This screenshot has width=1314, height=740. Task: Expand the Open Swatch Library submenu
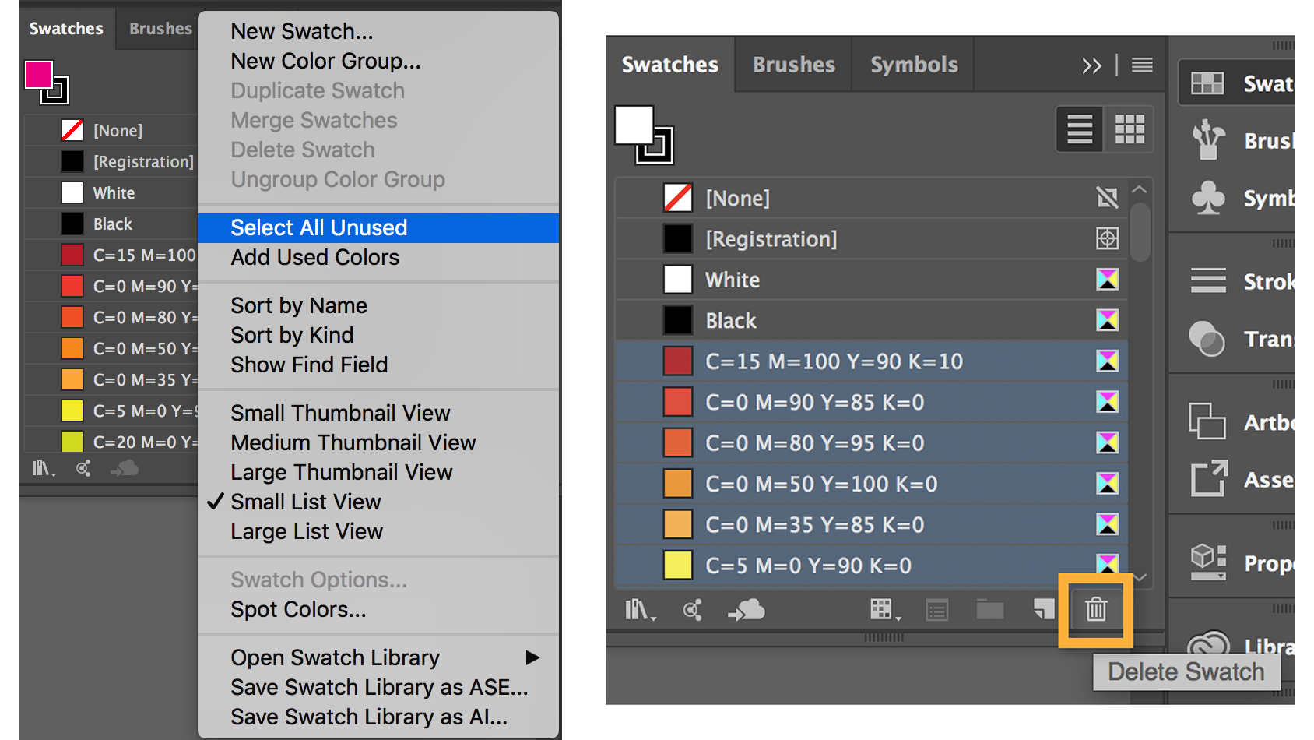coord(532,657)
